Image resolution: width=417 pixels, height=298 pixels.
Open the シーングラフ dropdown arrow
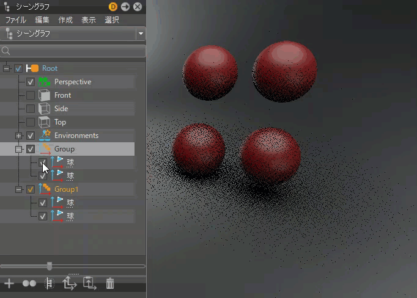pos(141,34)
